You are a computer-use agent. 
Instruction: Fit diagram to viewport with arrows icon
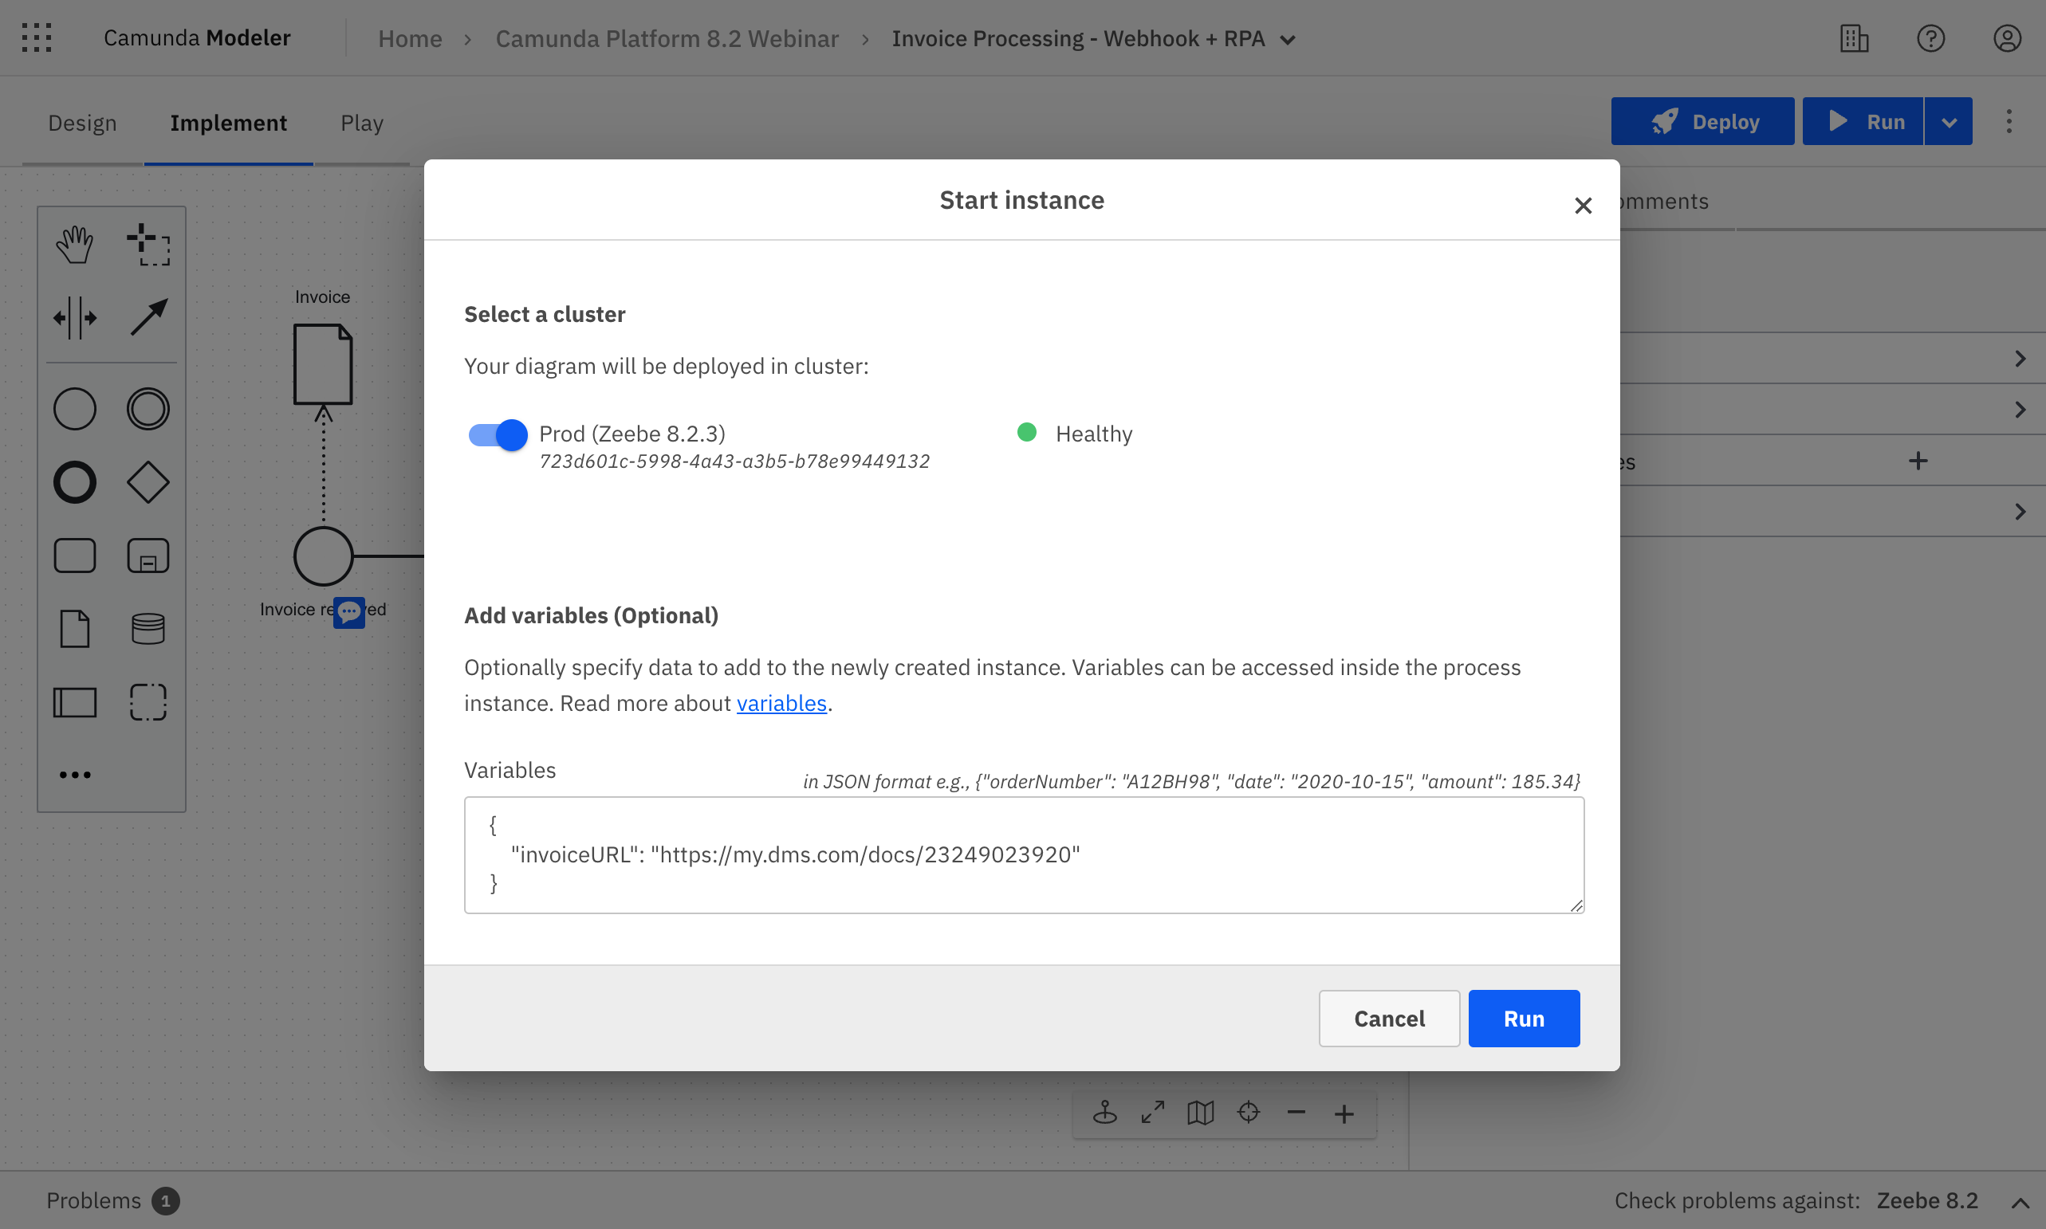click(1151, 1112)
